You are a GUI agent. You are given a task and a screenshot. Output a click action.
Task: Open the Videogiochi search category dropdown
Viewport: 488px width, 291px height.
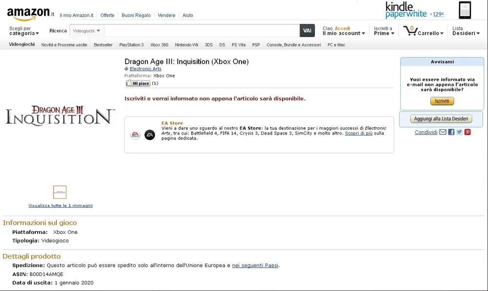[x=87, y=31]
